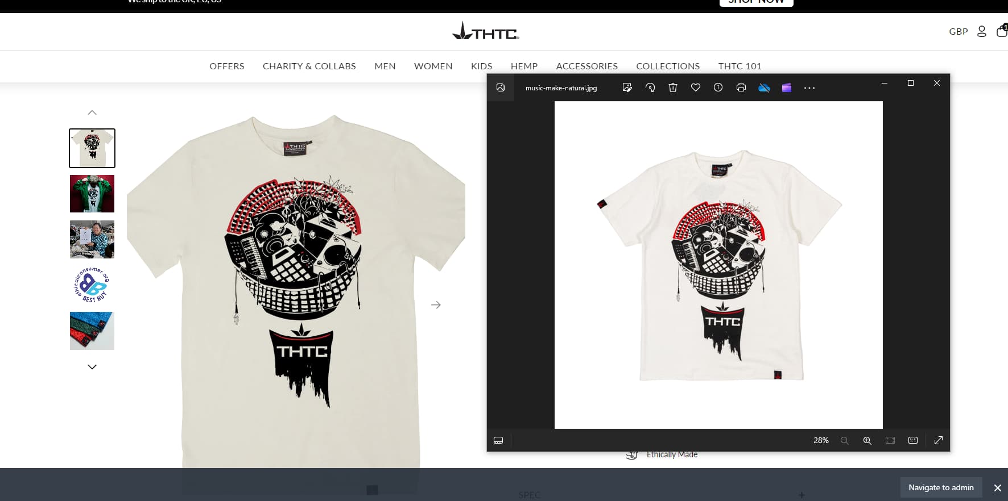The height and width of the screenshot is (501, 1008).
Task: Open the HEMP menu
Action: (x=524, y=66)
